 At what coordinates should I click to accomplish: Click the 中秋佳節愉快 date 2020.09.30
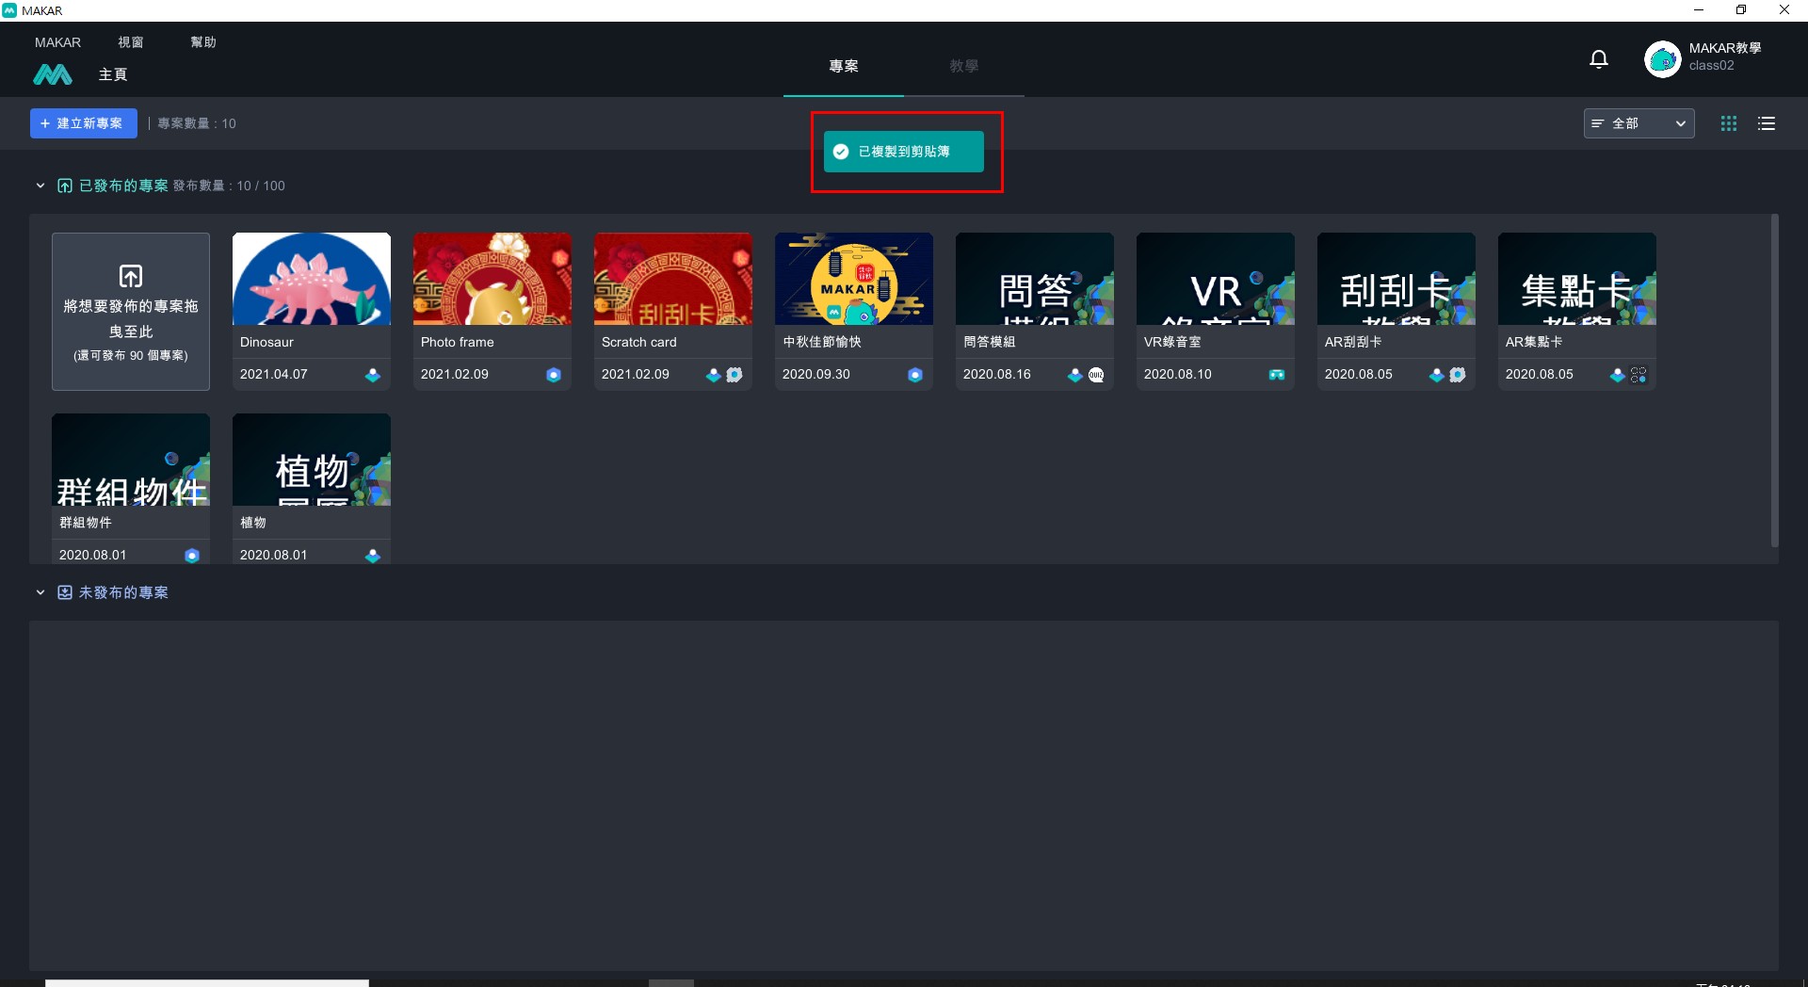[x=816, y=375]
